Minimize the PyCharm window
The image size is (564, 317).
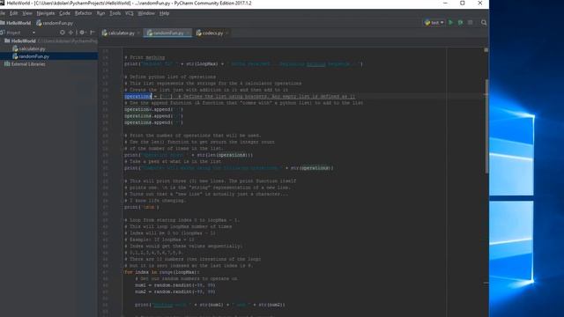[445, 4]
